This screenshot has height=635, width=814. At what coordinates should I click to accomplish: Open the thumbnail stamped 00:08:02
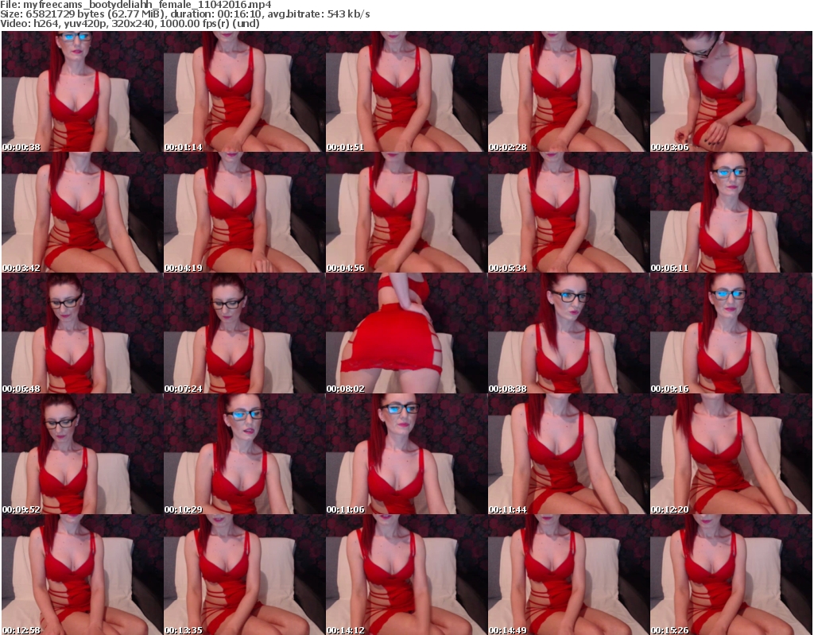point(406,333)
